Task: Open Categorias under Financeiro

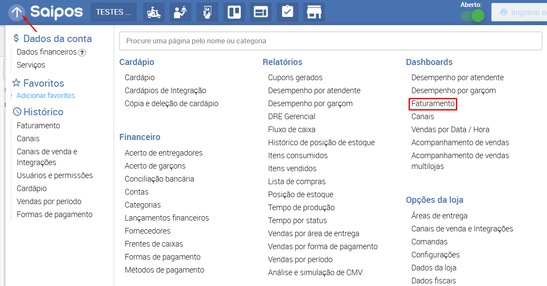Action: pyautogui.click(x=143, y=205)
